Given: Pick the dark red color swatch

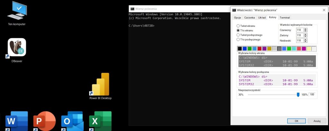Looking at the screenshot, I should coord(259,49).
